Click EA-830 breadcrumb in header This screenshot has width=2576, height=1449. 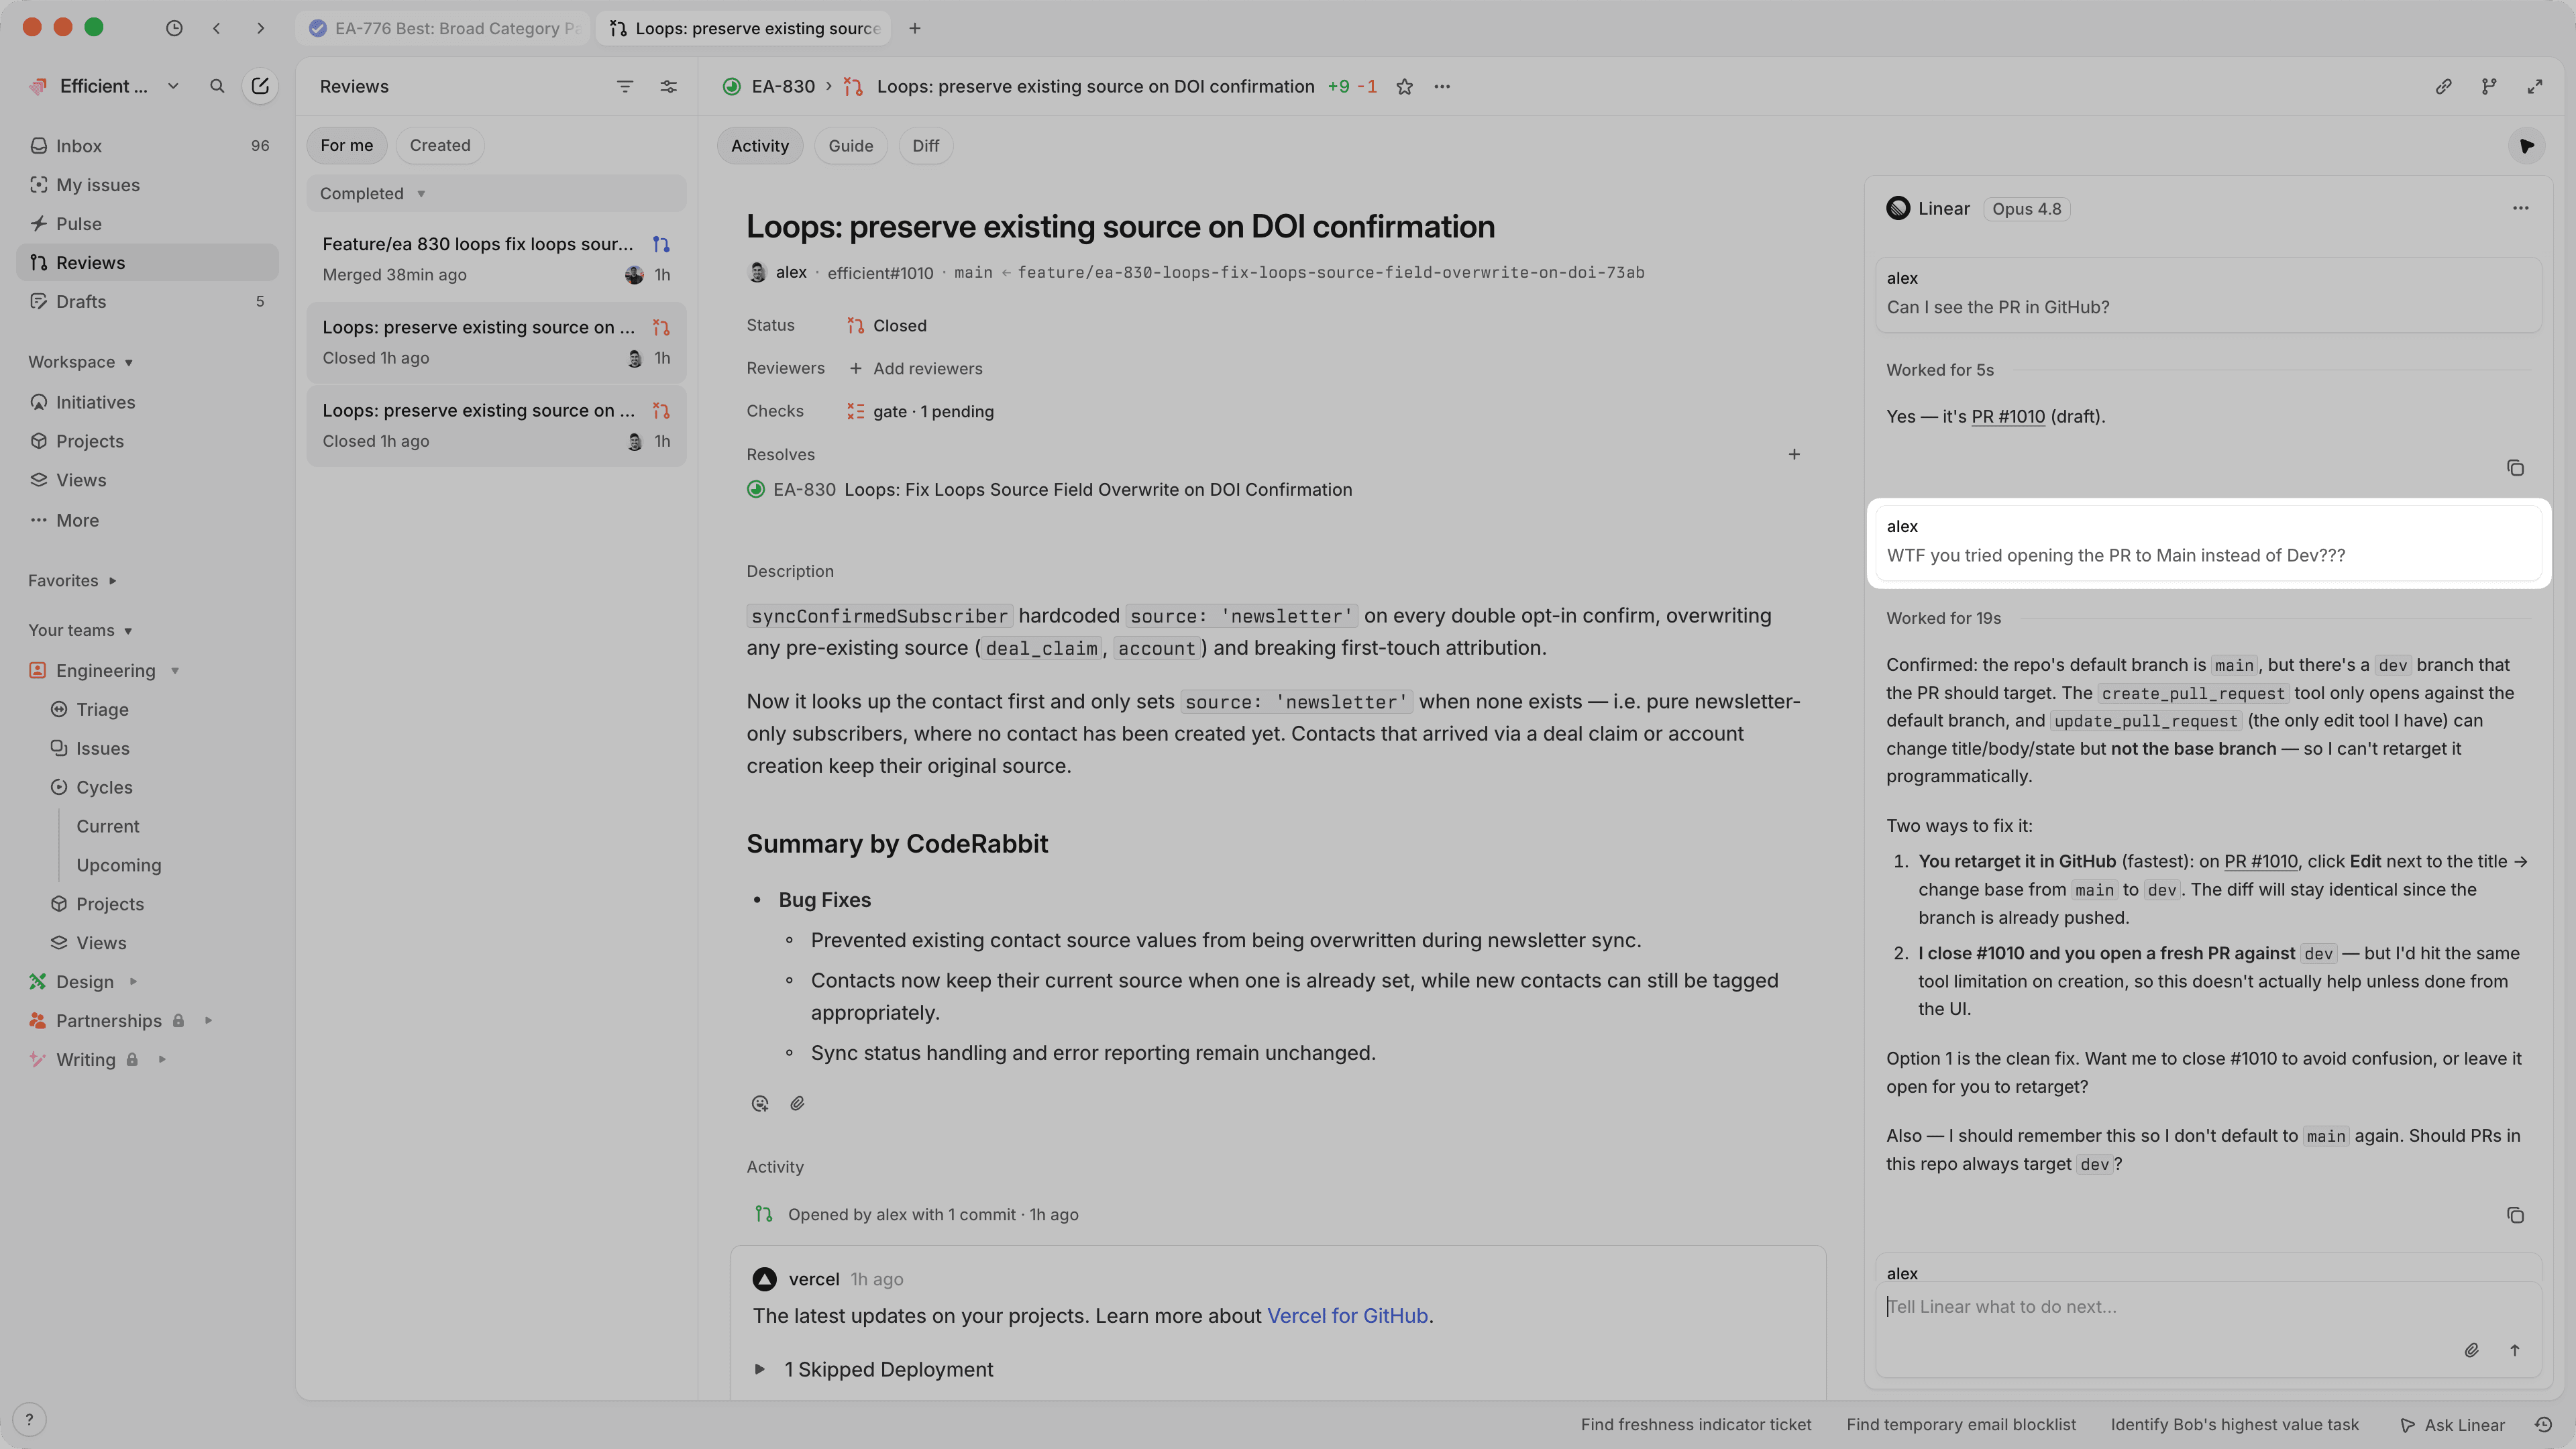[783, 86]
